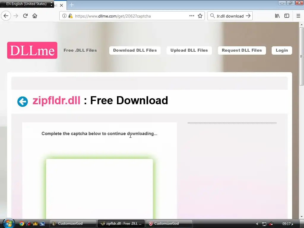Open the Firefox home page icon
The width and height of the screenshot is (304, 228).
click(35, 16)
